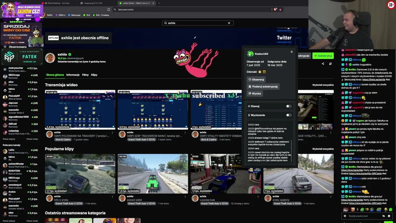396x223 pixels.
Task: Click the green Subskrybuj button
Action: click(x=323, y=56)
